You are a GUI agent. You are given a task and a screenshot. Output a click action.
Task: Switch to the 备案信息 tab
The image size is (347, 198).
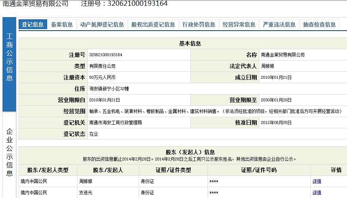pos(62,24)
